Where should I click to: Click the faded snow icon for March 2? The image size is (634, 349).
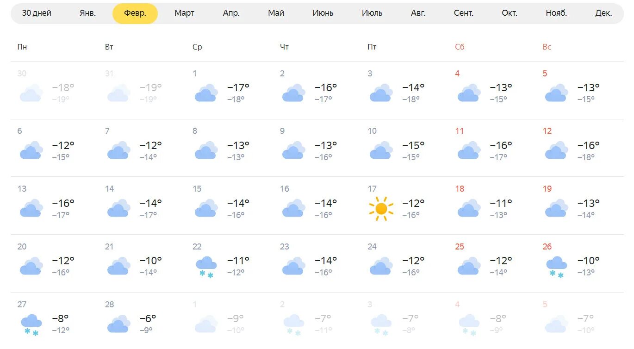point(294,325)
